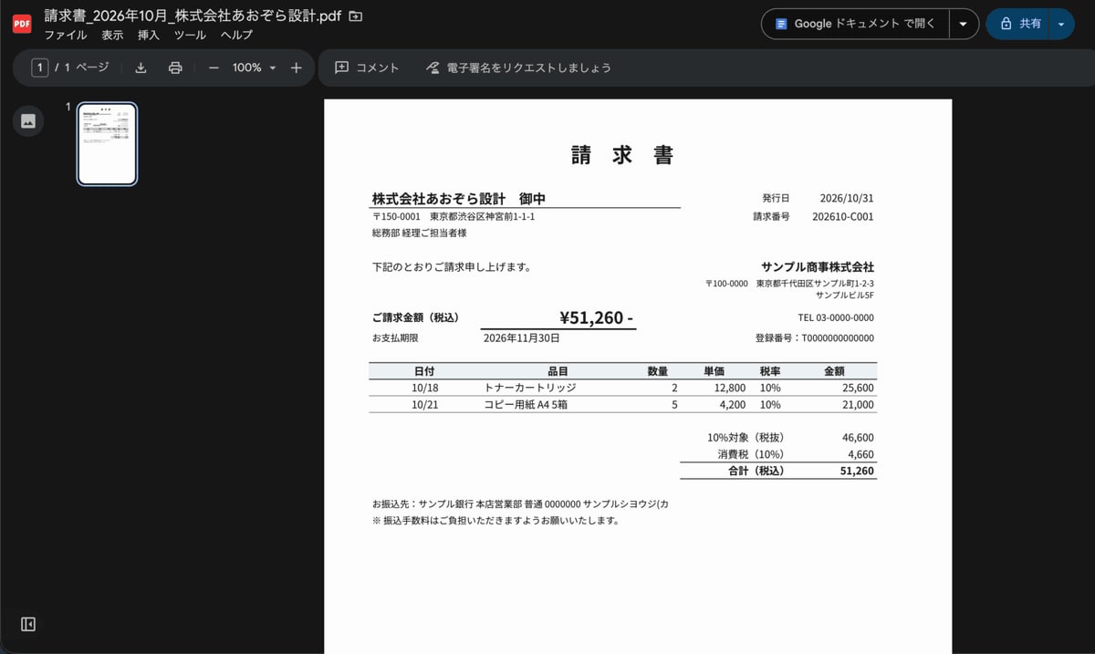Click TEL 03-0000-0000 text
1095x654 pixels.
[x=836, y=317]
